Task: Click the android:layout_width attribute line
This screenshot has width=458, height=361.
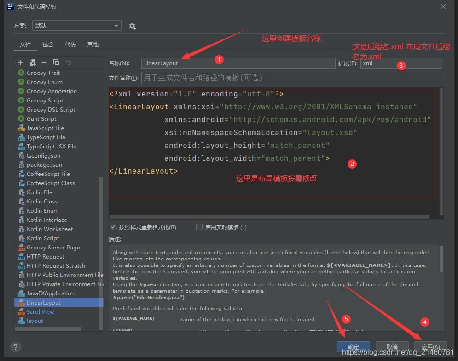Action: click(247, 158)
